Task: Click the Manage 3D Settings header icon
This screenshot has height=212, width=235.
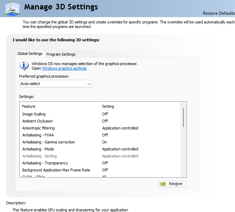Action: pos(12,8)
